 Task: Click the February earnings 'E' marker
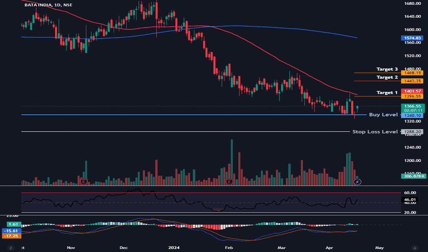coord(229,182)
